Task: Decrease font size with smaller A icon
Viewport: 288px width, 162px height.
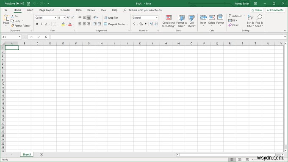Action: (72, 18)
